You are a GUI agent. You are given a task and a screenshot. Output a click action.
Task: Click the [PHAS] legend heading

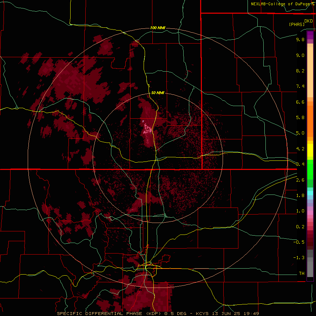point(297,24)
